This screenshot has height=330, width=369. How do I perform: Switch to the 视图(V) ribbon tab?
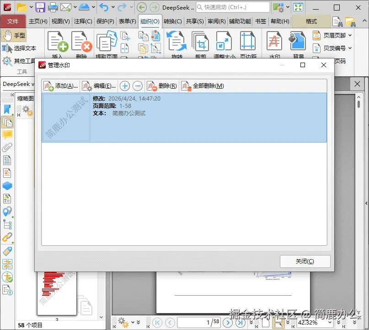(61, 21)
